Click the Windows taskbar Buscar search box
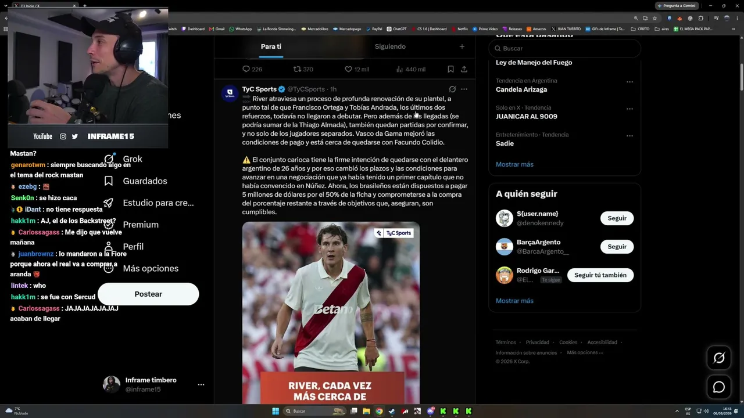Screen dimensions: 744x418 [314, 412]
